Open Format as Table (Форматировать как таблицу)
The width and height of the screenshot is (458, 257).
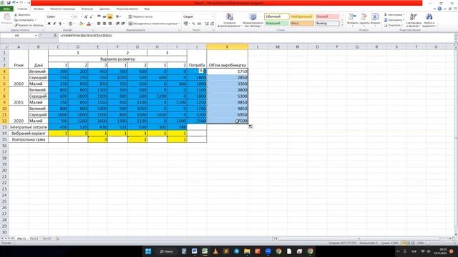click(253, 20)
